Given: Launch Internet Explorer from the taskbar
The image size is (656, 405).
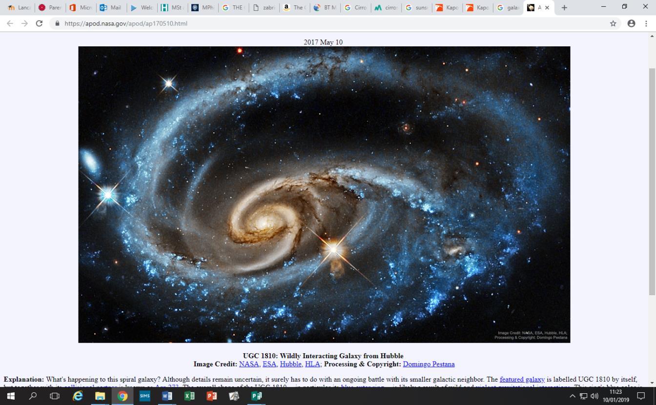Looking at the screenshot, I should pos(78,396).
